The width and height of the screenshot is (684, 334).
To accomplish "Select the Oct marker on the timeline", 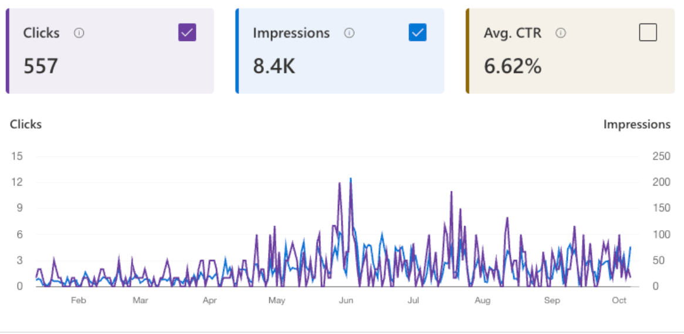I will 619,301.
